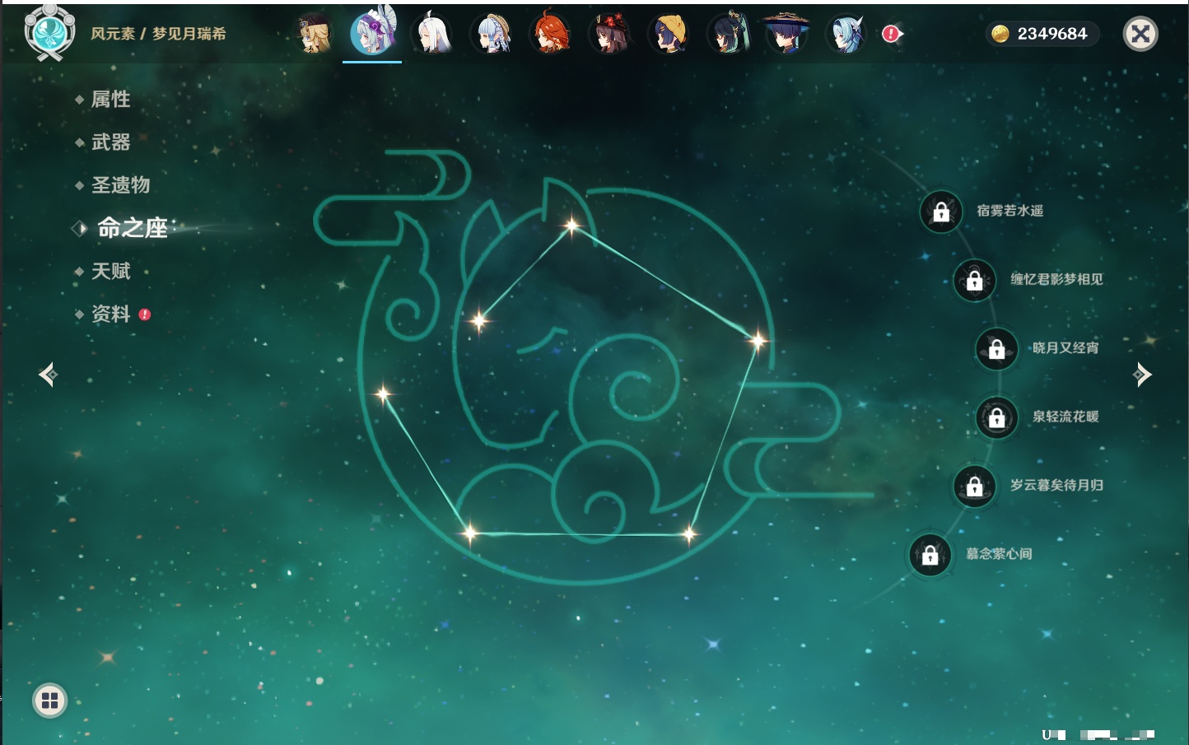The width and height of the screenshot is (1189, 745).
Task: Select the character with wide blue hat
Action: point(786,35)
